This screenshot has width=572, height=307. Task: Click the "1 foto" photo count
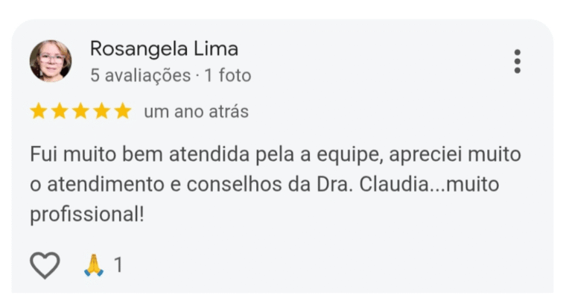tap(228, 75)
